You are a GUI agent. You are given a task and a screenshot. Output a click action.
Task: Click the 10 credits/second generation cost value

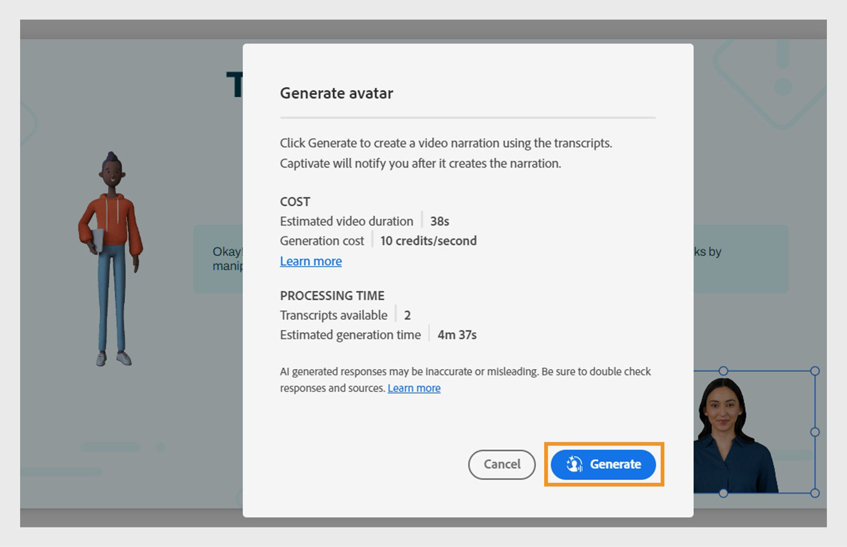(428, 241)
